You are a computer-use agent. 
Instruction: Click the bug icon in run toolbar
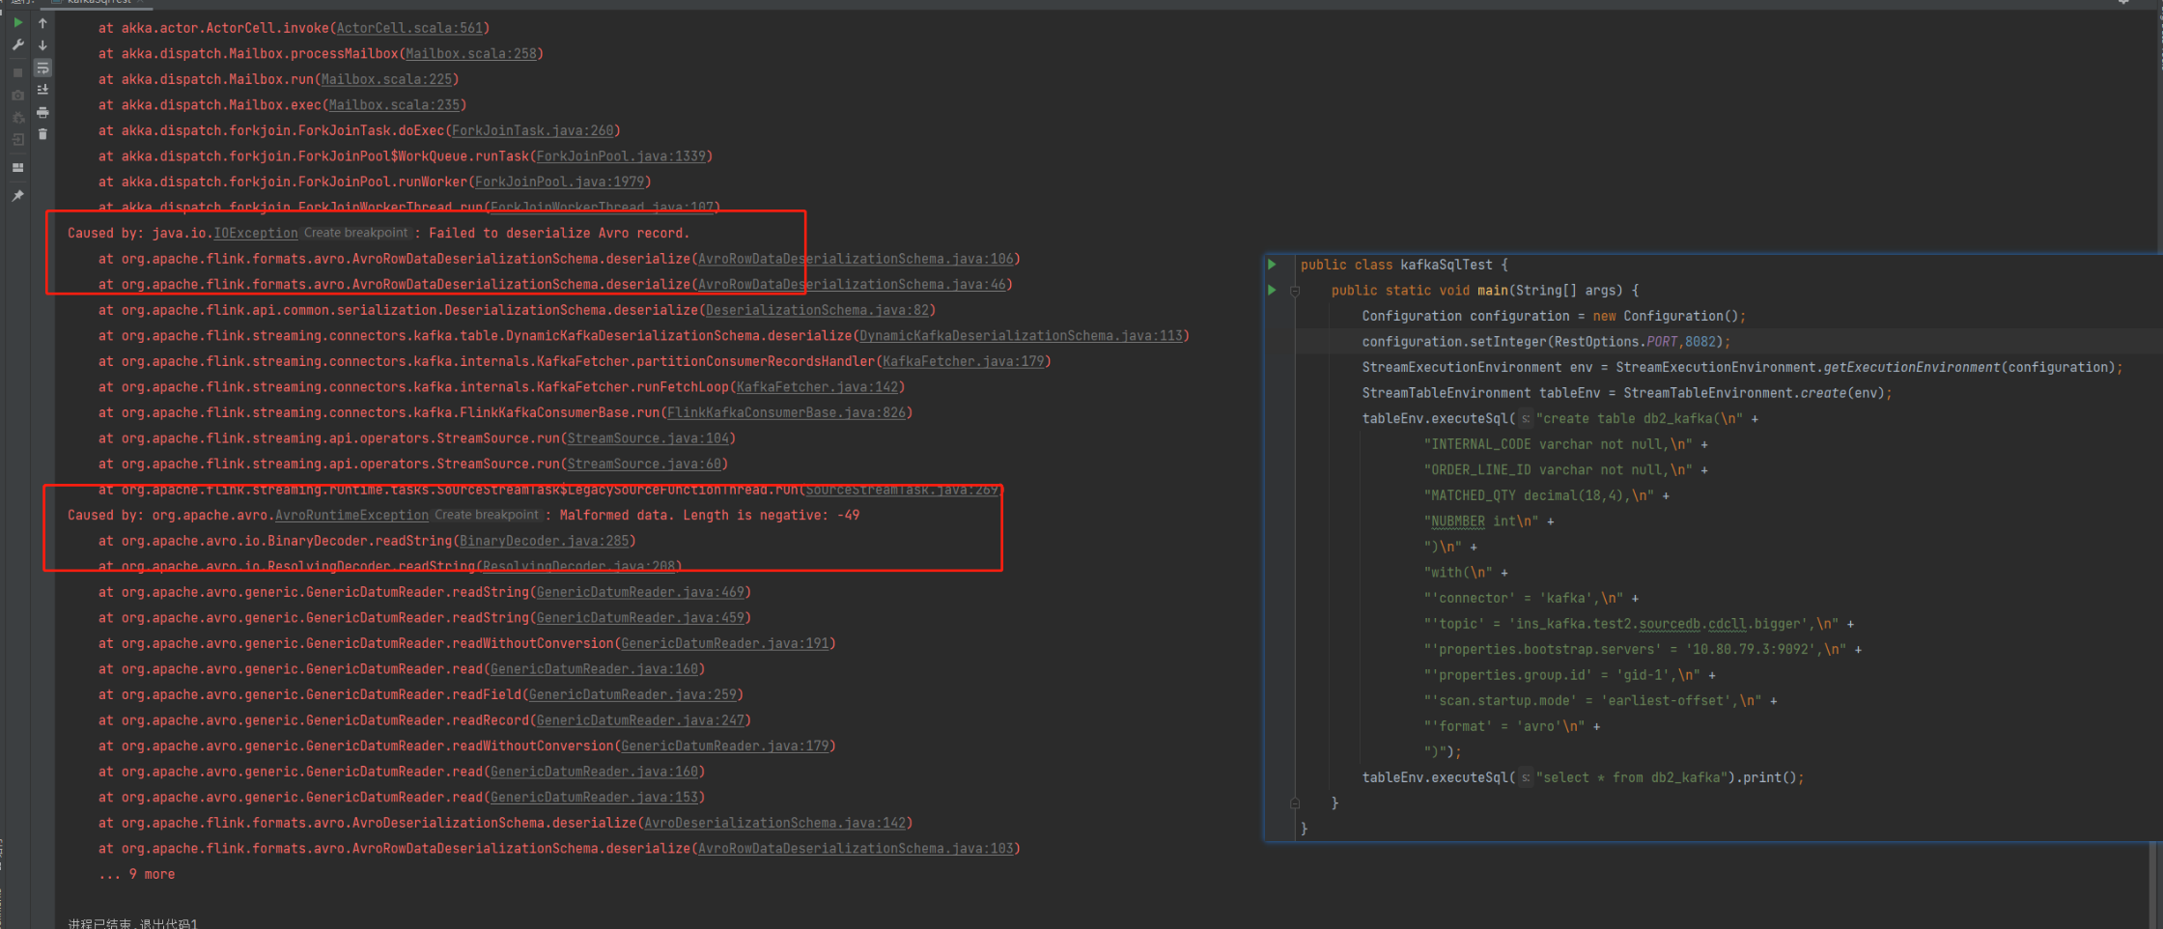pos(17,118)
